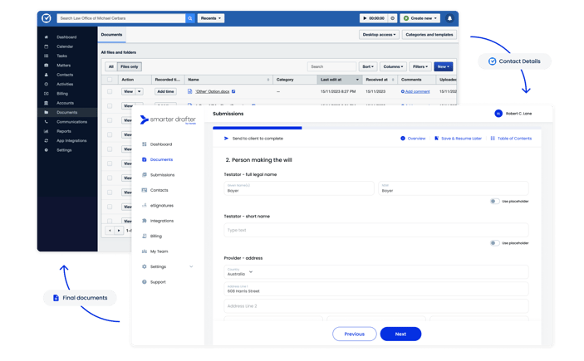Click the blue search magnifier button

point(190,18)
